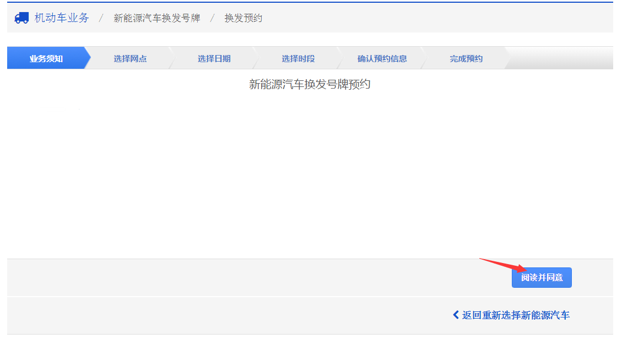Click the left chevron beside the return link

(456, 315)
